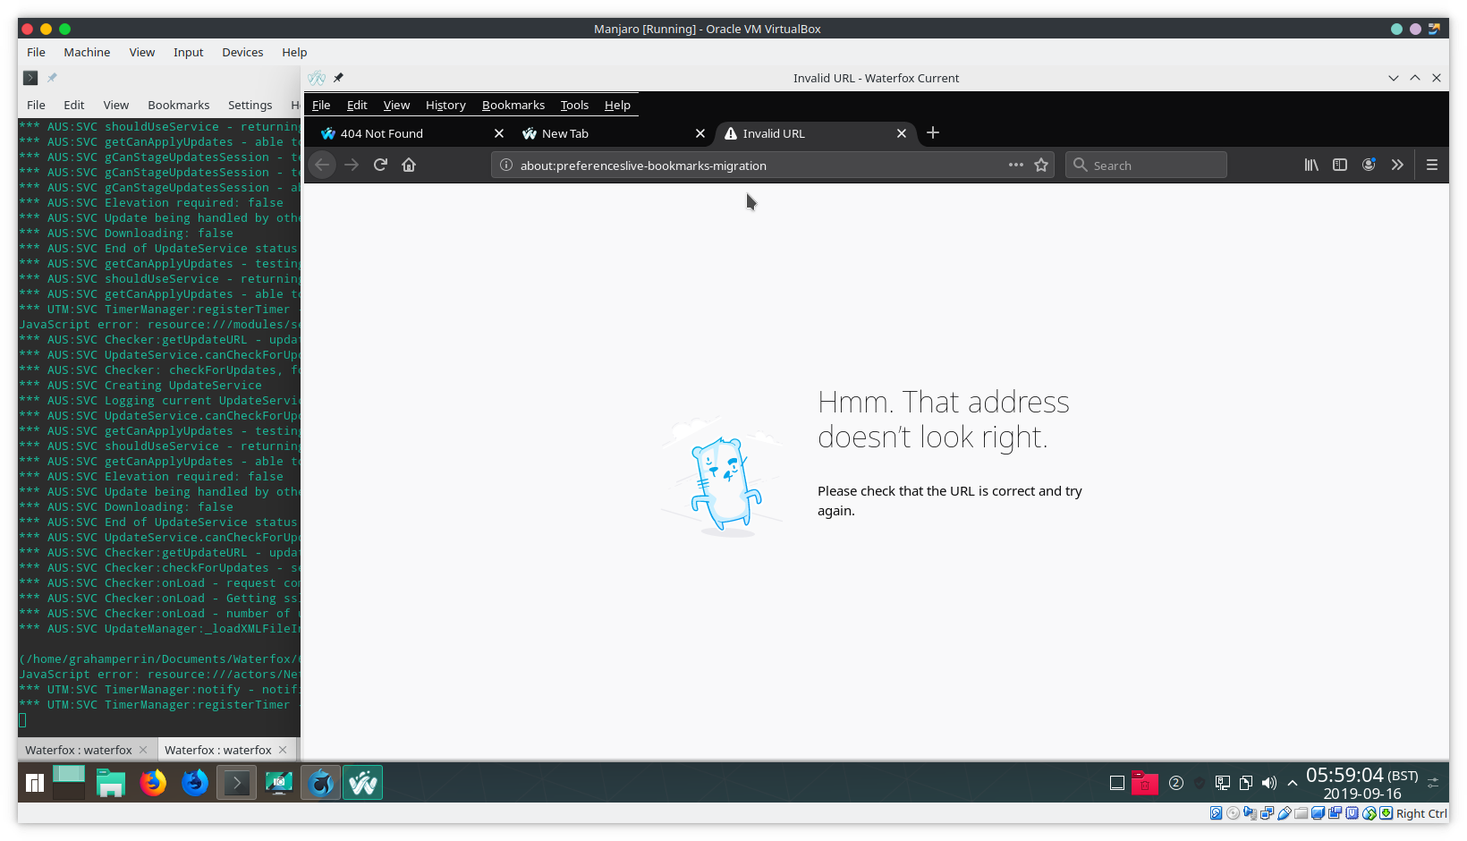Open the Library toolbar icon

pyautogui.click(x=1311, y=165)
